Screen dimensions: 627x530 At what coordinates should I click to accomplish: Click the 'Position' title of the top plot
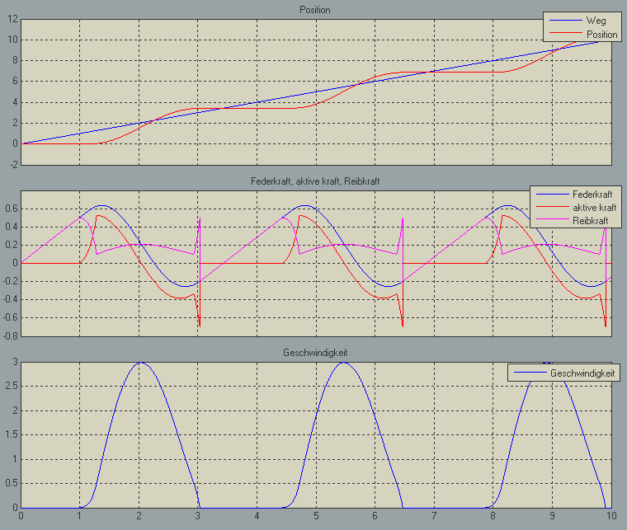[x=314, y=10]
